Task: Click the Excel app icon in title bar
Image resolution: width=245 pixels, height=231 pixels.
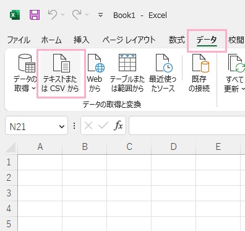Action: click(15, 15)
